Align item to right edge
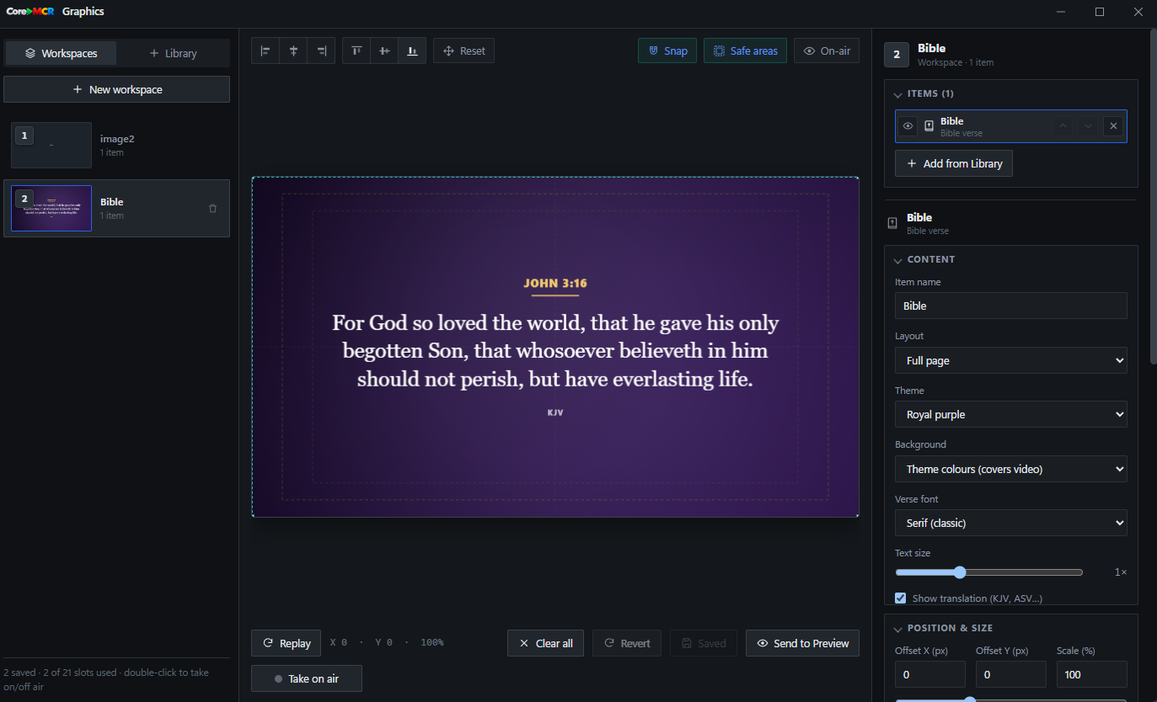The image size is (1157, 702). tap(321, 51)
